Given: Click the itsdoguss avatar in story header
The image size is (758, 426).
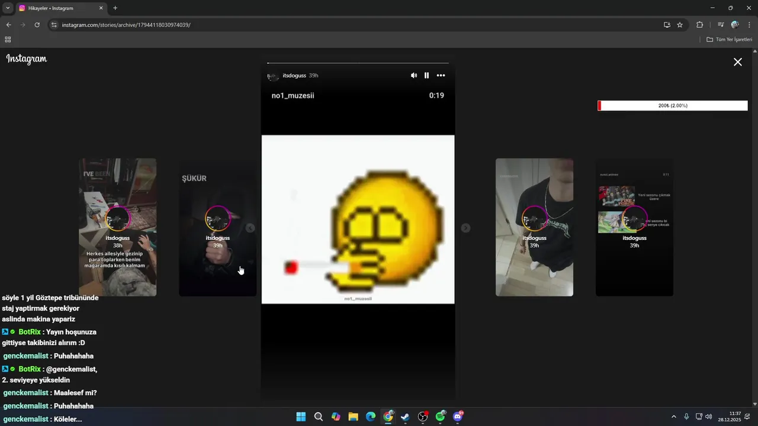Looking at the screenshot, I should [273, 76].
